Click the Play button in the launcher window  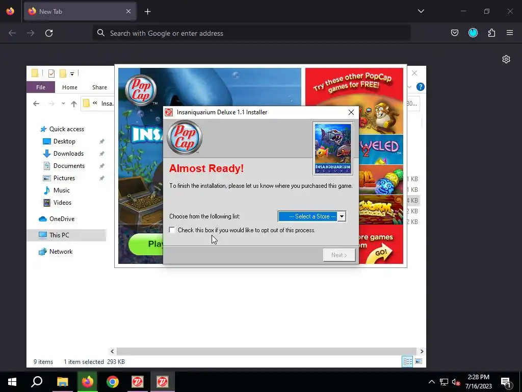(x=146, y=244)
